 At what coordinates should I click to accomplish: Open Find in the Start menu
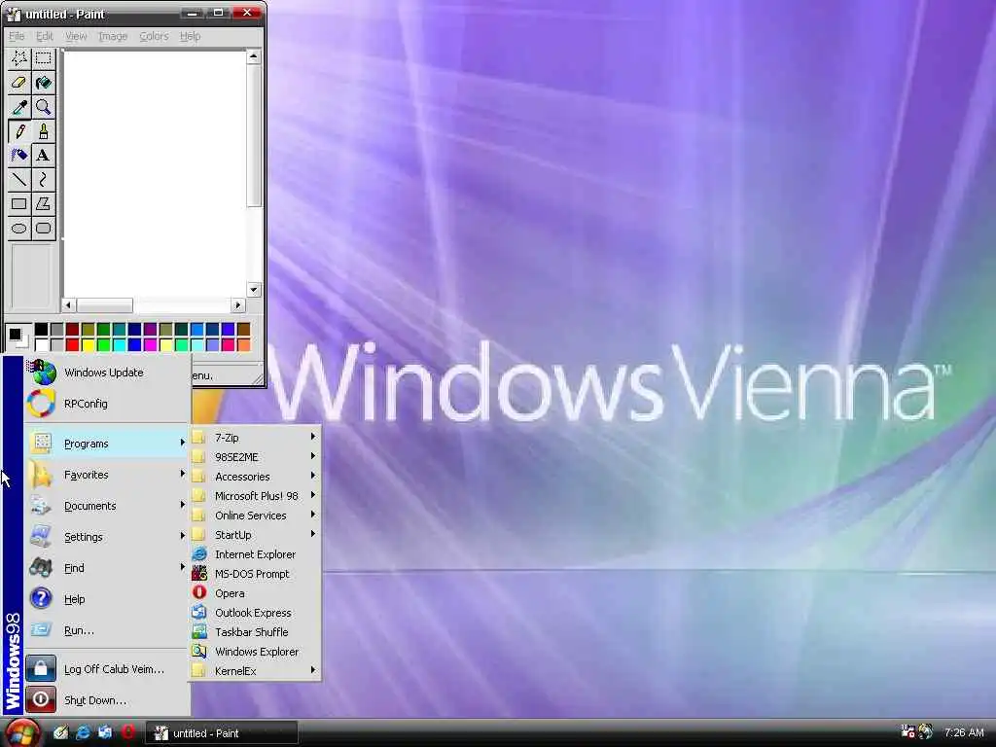[107, 568]
